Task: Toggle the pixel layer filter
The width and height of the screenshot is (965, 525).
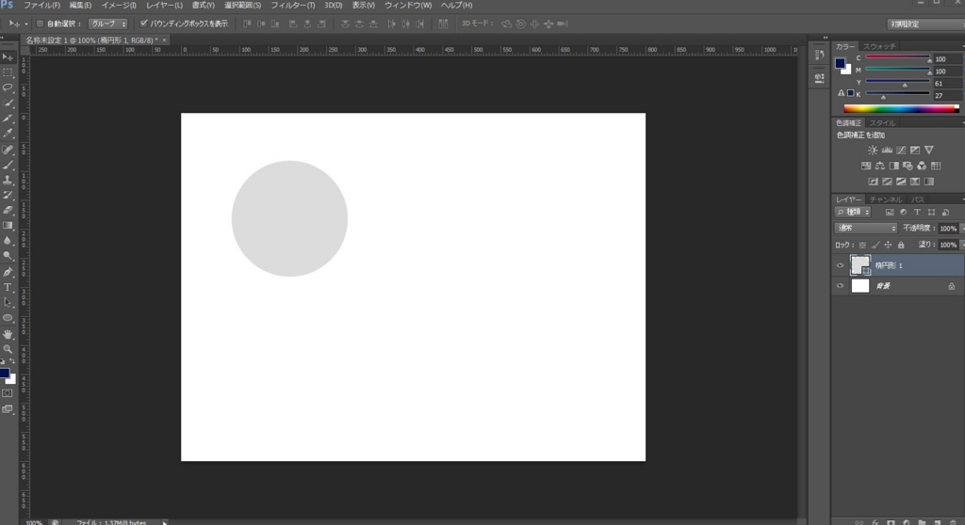Action: pos(890,212)
